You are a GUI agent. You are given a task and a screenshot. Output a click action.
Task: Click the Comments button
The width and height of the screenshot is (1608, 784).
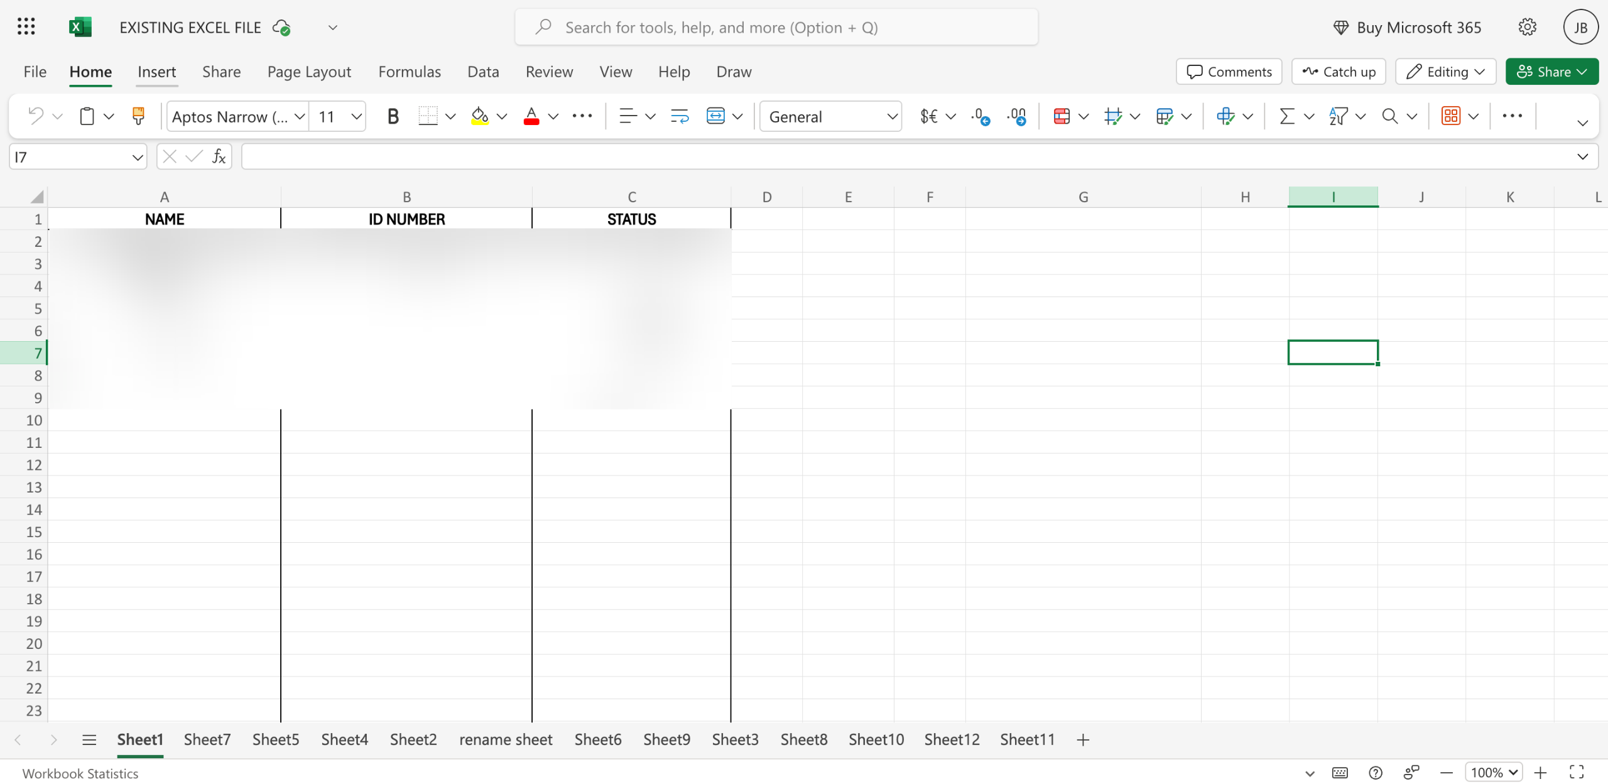point(1229,72)
